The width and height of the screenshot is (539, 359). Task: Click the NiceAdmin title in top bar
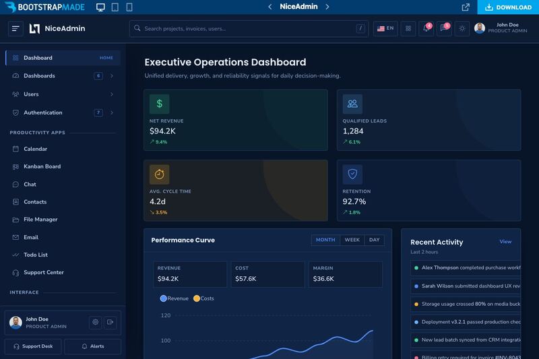click(x=298, y=7)
